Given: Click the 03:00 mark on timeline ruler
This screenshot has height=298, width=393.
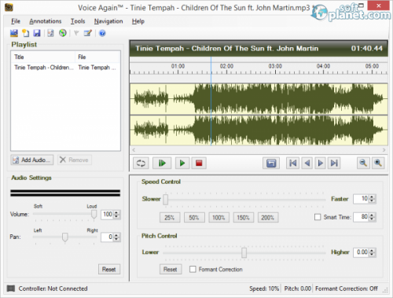Looking at the screenshot, I should click(275, 66).
